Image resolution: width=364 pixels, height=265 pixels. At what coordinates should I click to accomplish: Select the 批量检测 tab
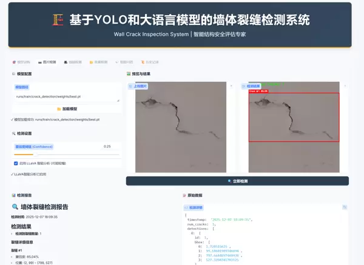[x=99, y=62]
